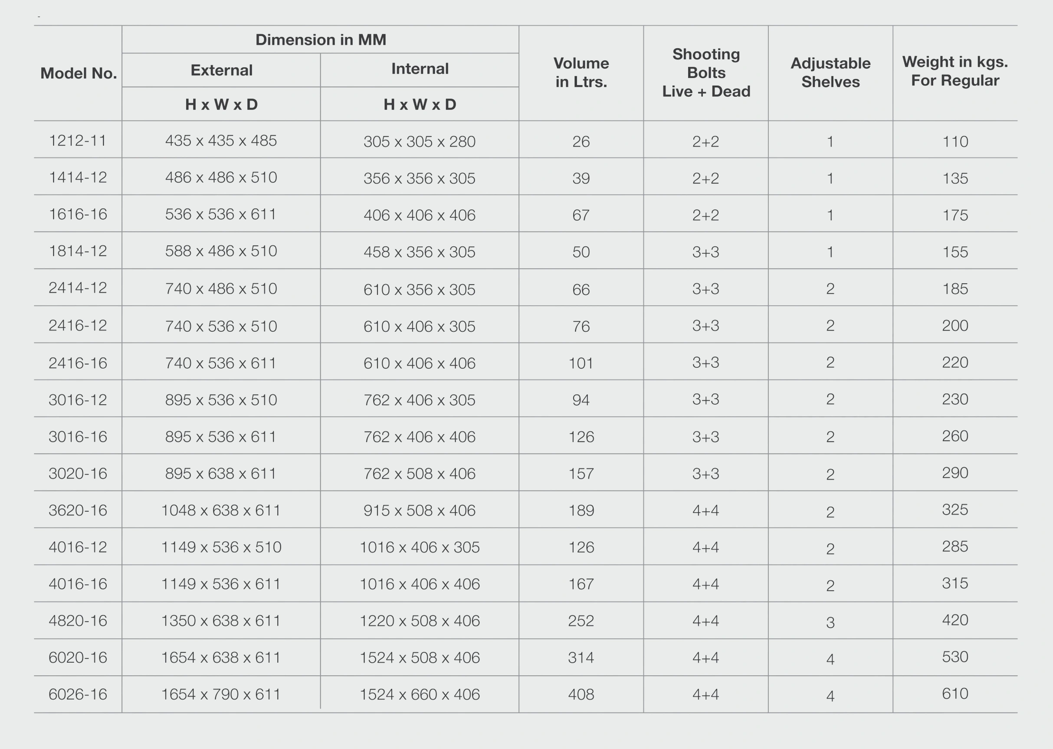Viewport: 1053px width, 749px height.
Task: Select internal dimension 1524 x 660 x 406
Action: pos(420,695)
